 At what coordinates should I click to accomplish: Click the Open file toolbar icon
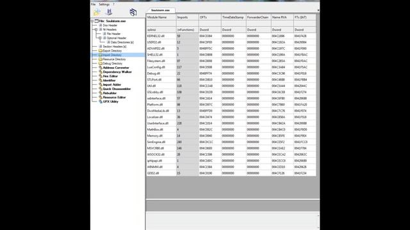click(x=97, y=11)
